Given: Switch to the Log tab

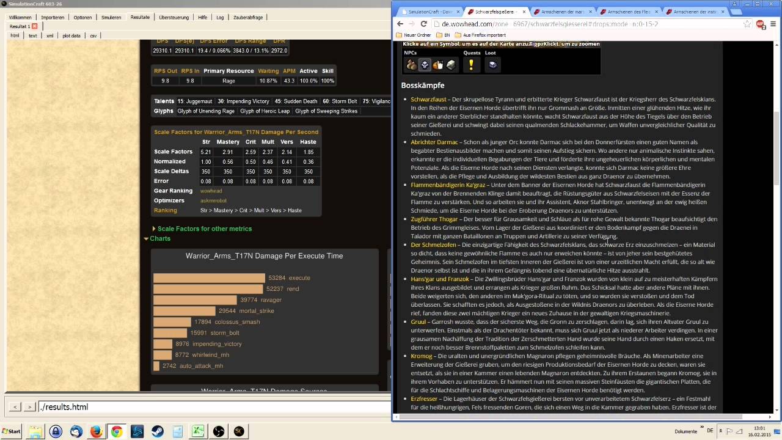Looking at the screenshot, I should (x=220, y=17).
